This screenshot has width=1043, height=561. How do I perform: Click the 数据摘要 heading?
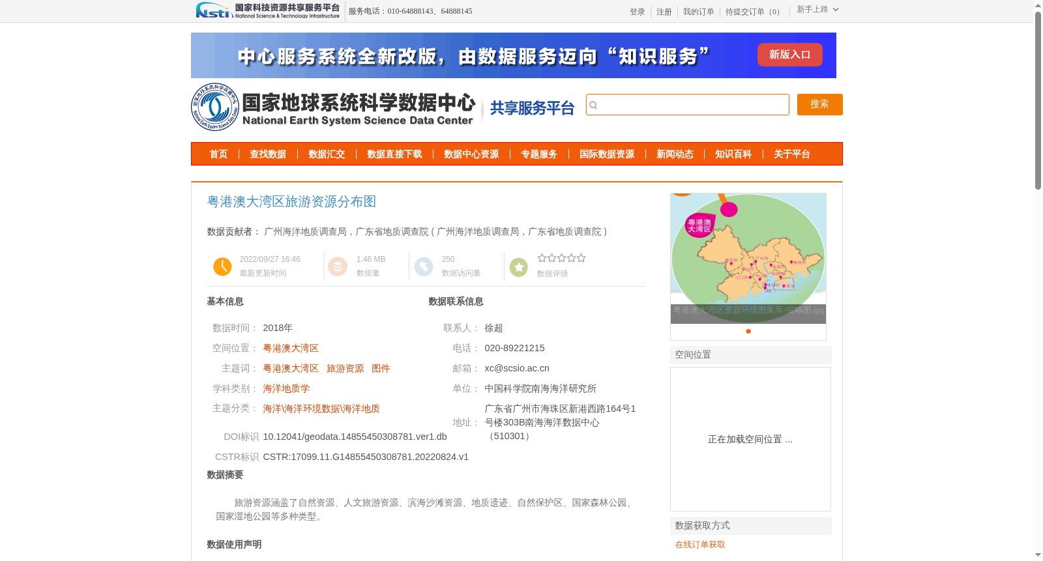[x=225, y=475]
